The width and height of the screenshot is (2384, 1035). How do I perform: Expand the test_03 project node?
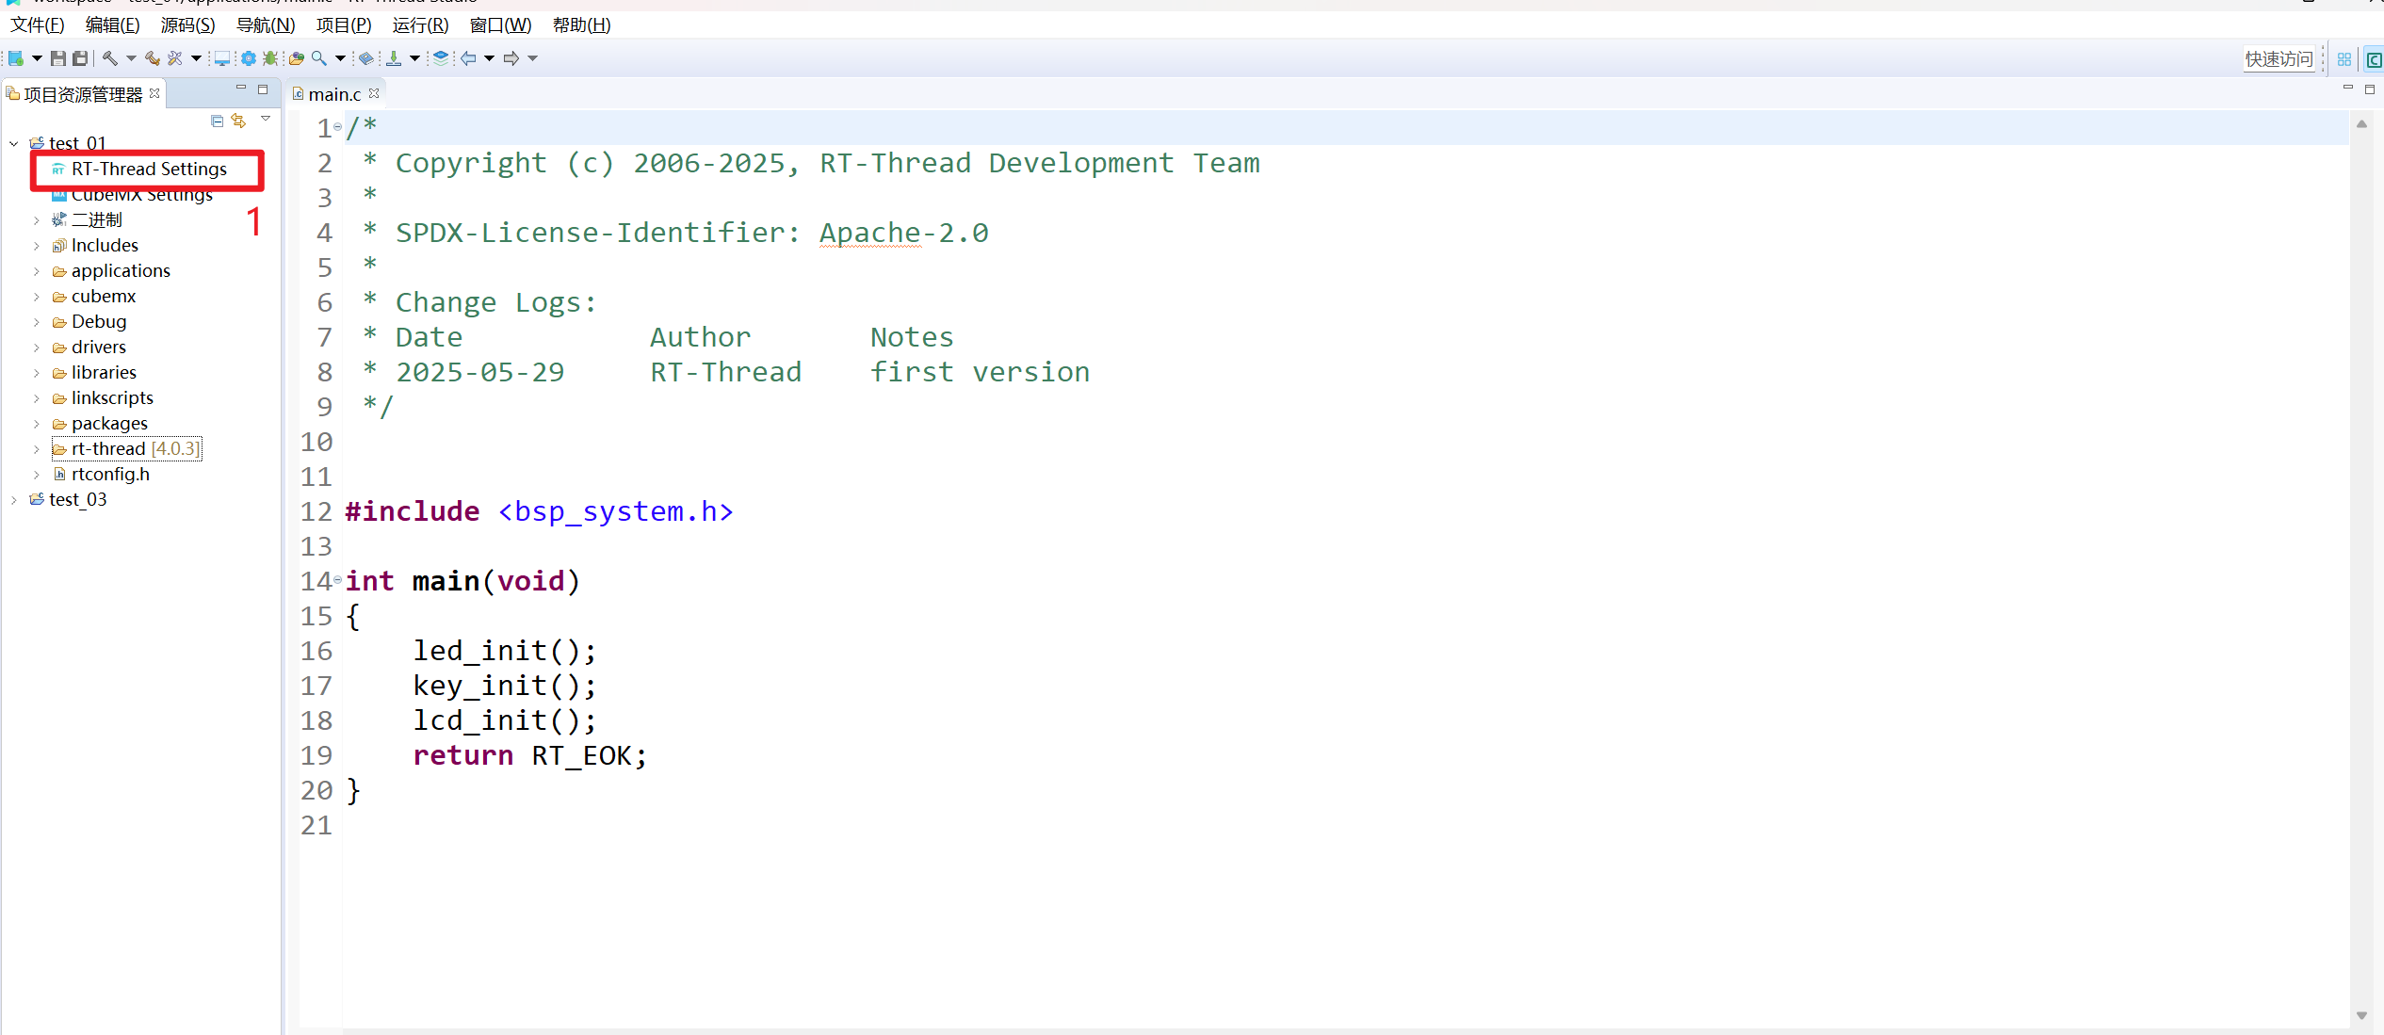point(13,499)
